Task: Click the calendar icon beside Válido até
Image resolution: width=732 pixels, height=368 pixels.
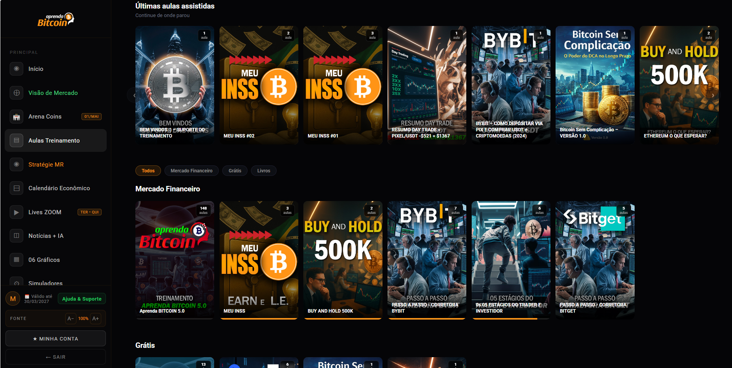Action: click(27, 296)
